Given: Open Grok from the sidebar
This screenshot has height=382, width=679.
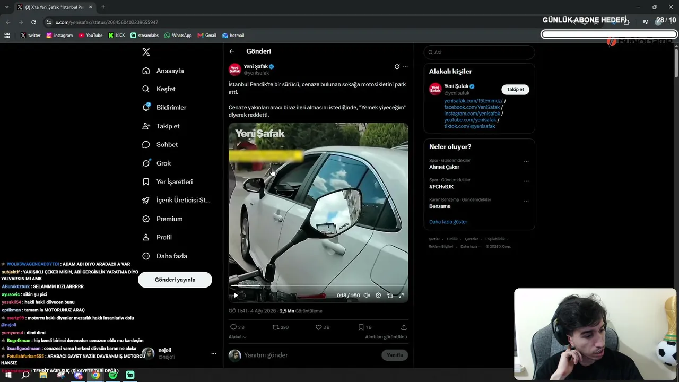Looking at the screenshot, I should coord(156,163).
